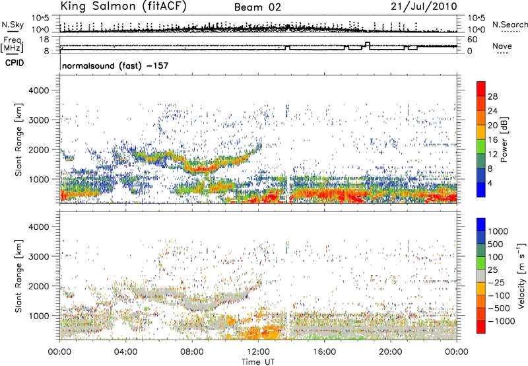Image resolution: width=528 pixels, height=366 pixels.
Task: Click the 'Slant Range [km]' label of the velocity panel
Action: 18,276
